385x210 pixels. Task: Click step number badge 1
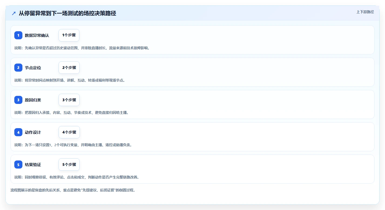pyautogui.click(x=18, y=35)
